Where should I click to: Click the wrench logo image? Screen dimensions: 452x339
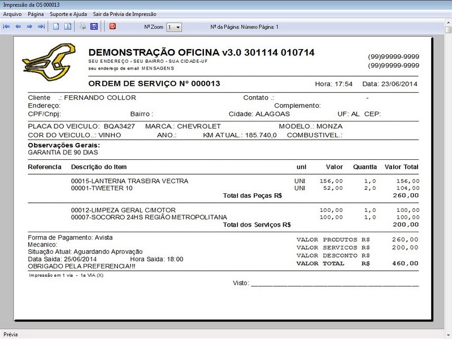point(49,62)
